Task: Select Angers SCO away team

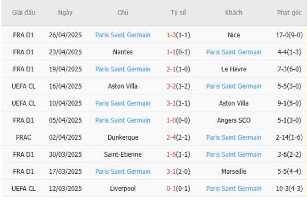Action: point(233,120)
